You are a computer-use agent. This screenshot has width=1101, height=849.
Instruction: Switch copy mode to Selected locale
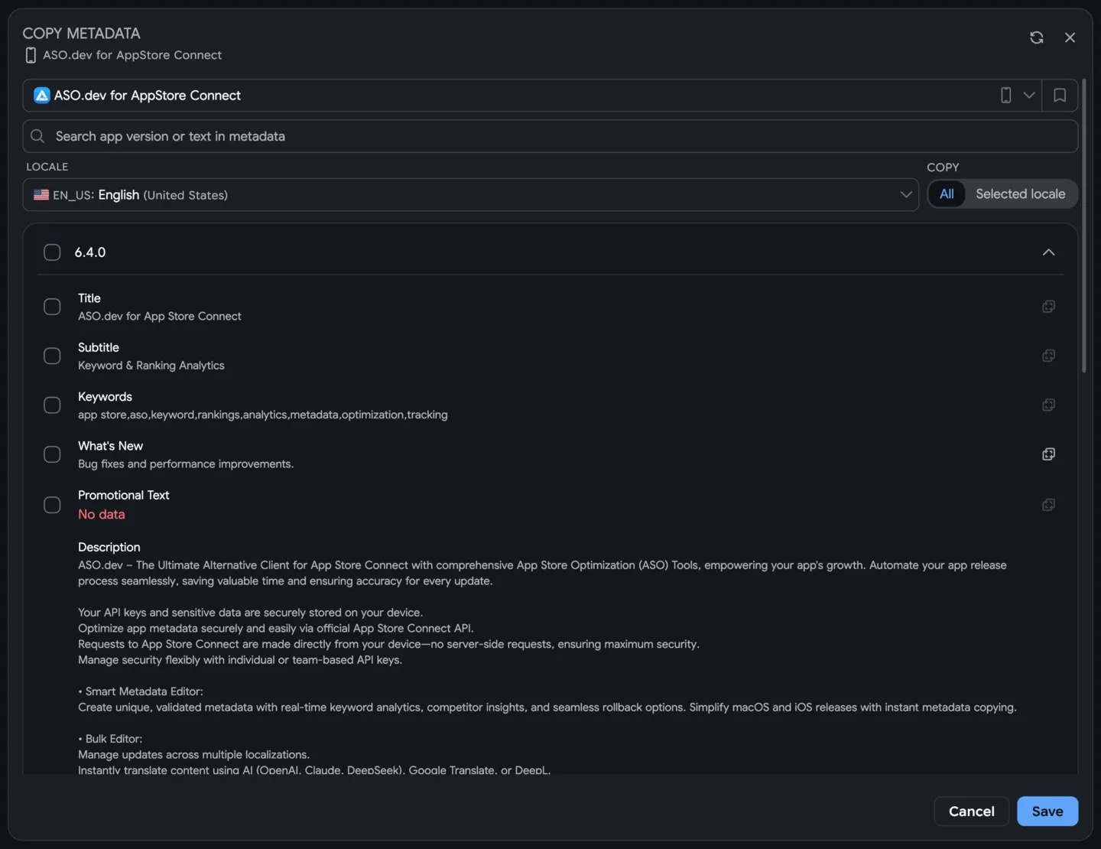coord(1020,194)
